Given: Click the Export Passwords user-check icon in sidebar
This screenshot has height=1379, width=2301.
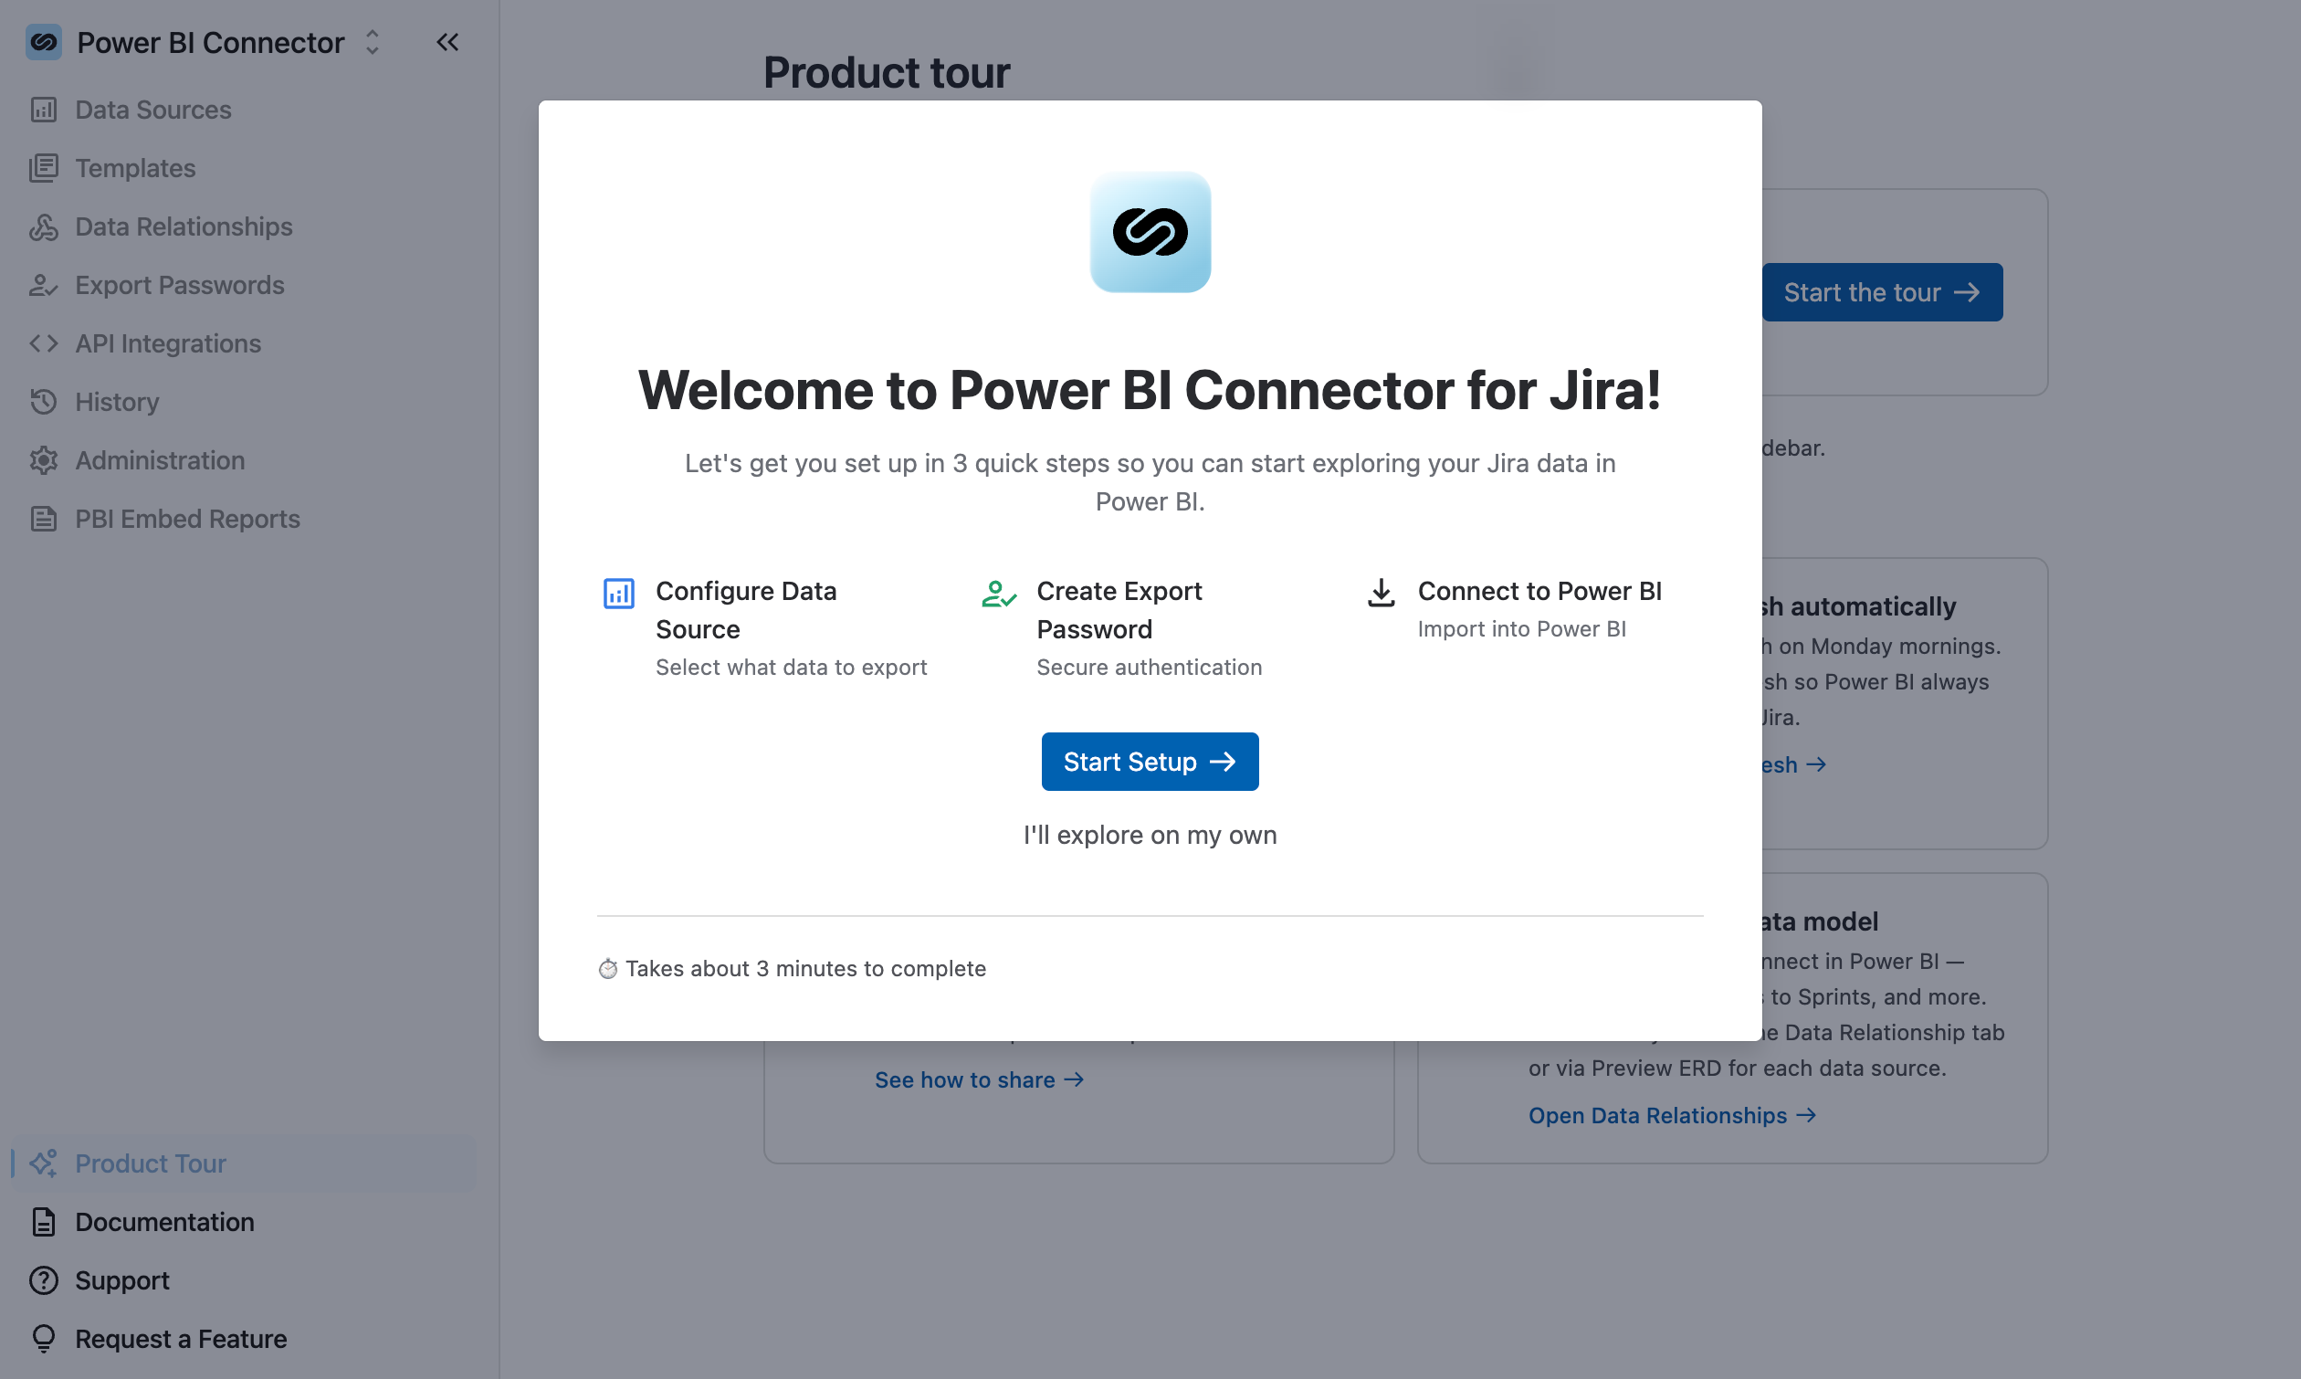Looking at the screenshot, I should point(44,285).
